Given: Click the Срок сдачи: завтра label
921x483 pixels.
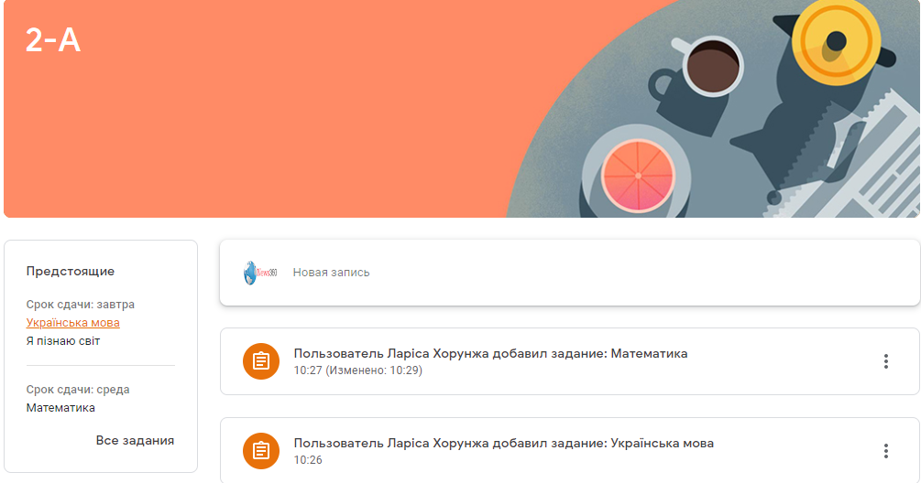Looking at the screenshot, I should (81, 305).
